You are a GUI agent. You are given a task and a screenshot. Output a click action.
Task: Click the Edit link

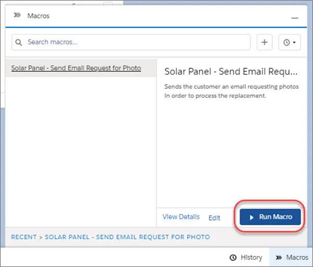pyautogui.click(x=214, y=218)
